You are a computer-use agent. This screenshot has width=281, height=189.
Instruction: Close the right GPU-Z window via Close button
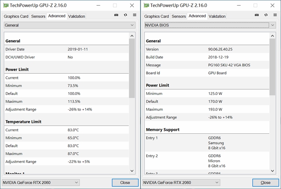pos(266,183)
